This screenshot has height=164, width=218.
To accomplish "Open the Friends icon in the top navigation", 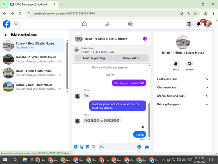I will pyautogui.click(x=107, y=24).
